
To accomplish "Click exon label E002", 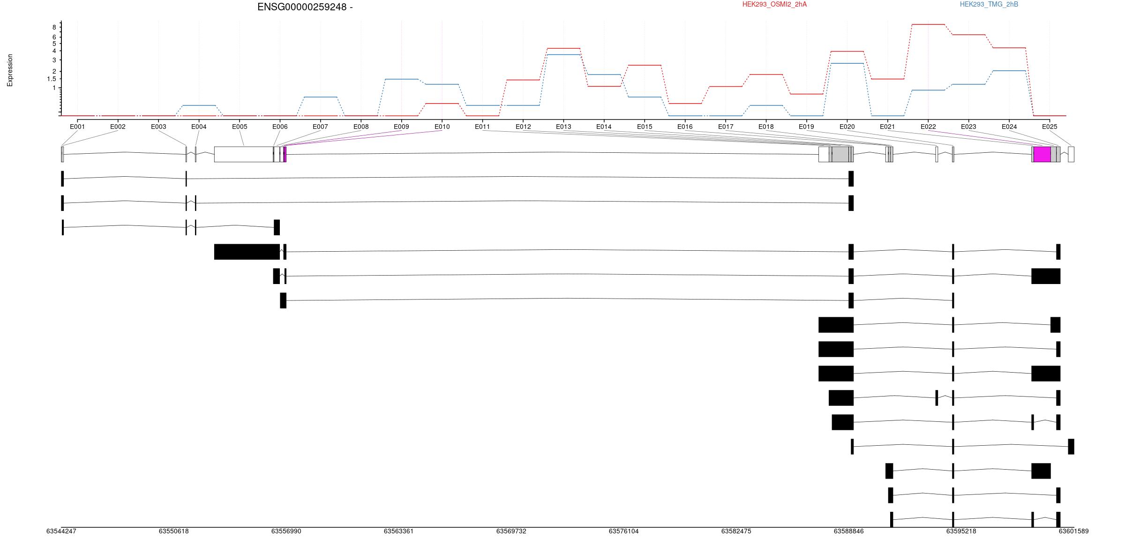I will (118, 127).
